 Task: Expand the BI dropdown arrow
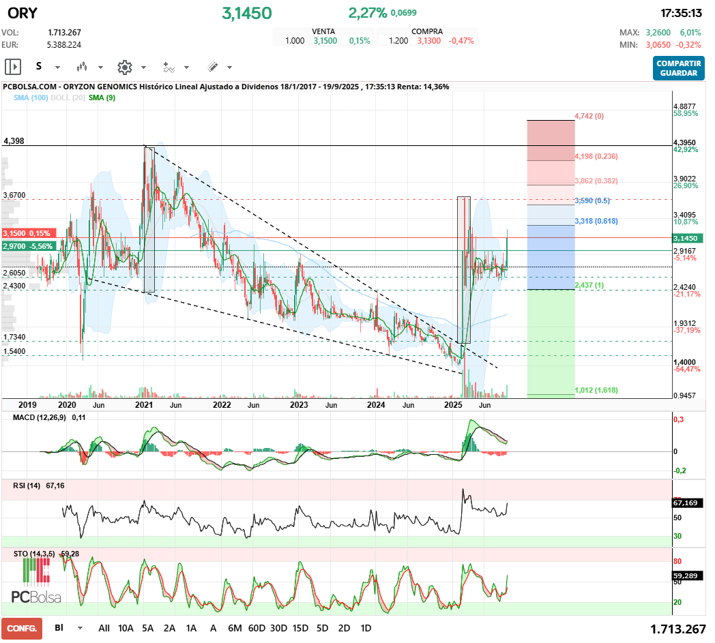(81, 628)
